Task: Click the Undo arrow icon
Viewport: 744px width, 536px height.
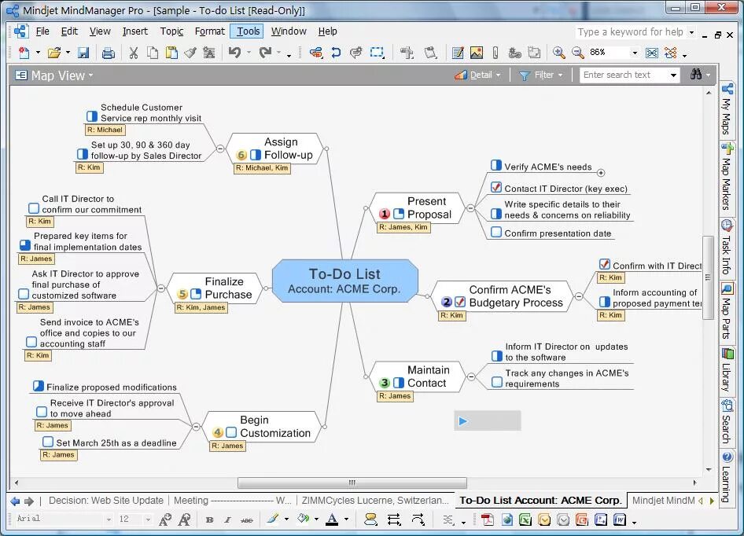Action: [234, 52]
